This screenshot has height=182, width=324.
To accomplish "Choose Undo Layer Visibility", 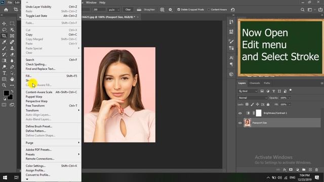I will coord(51,7).
